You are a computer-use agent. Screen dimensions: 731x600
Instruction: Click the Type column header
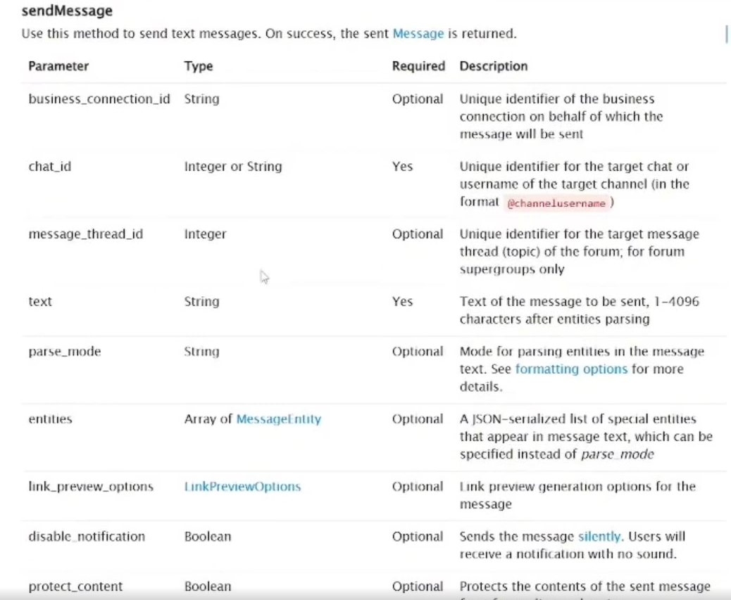(199, 66)
